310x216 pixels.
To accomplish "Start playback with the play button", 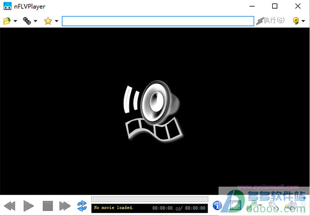I will [x=28, y=206].
